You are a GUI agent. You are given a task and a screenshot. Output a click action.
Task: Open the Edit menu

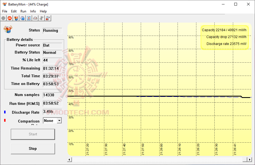click(14, 11)
